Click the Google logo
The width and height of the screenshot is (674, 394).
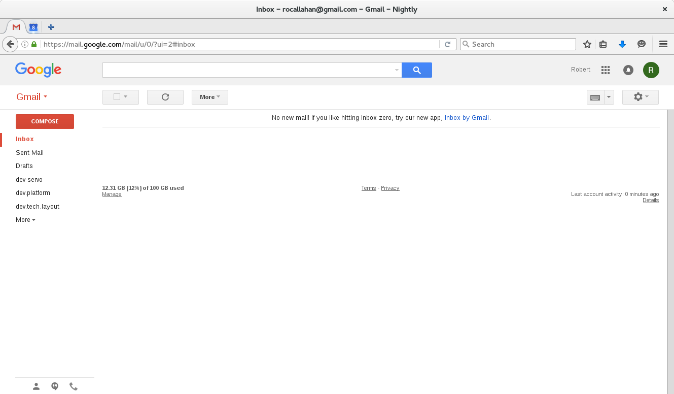pyautogui.click(x=38, y=70)
